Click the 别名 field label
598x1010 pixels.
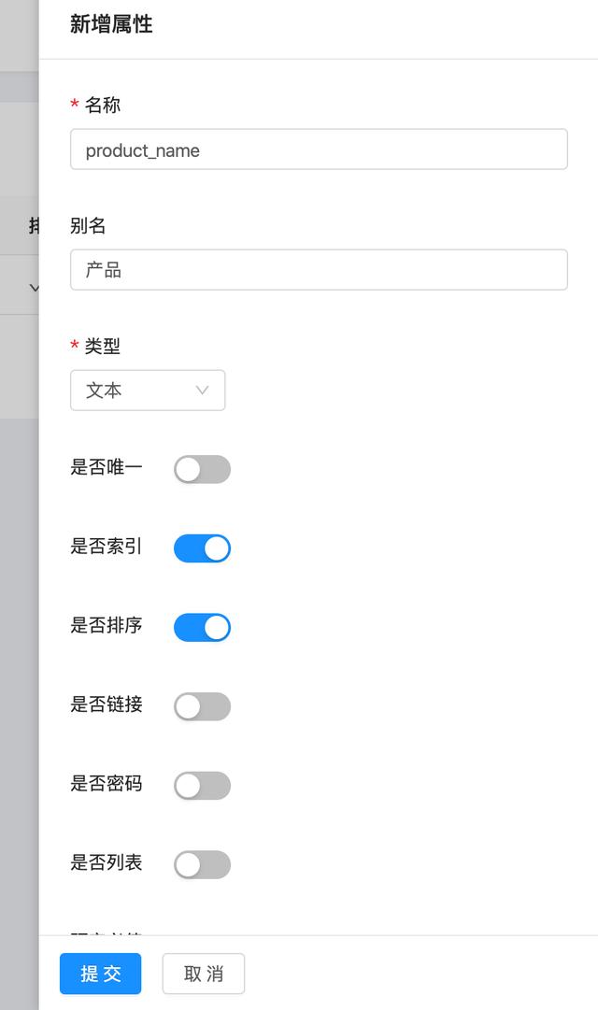(88, 225)
